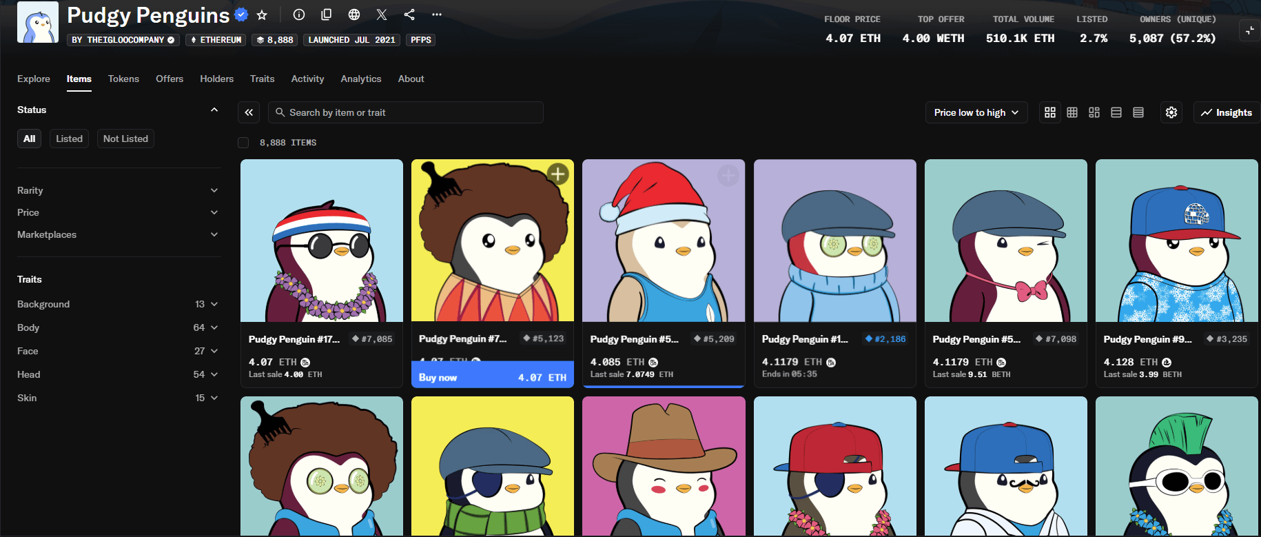The image size is (1261, 537).
Task: Add Pudgy Penguin #5,209 to cart with plus
Action: point(728,175)
